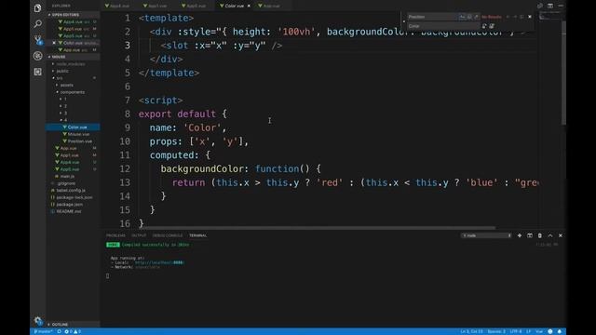Click Spaces: 2 indentation in status bar
The image size is (596, 335).
point(496,331)
